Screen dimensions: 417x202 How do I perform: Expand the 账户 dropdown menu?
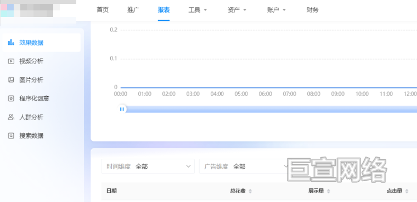[x=277, y=10]
